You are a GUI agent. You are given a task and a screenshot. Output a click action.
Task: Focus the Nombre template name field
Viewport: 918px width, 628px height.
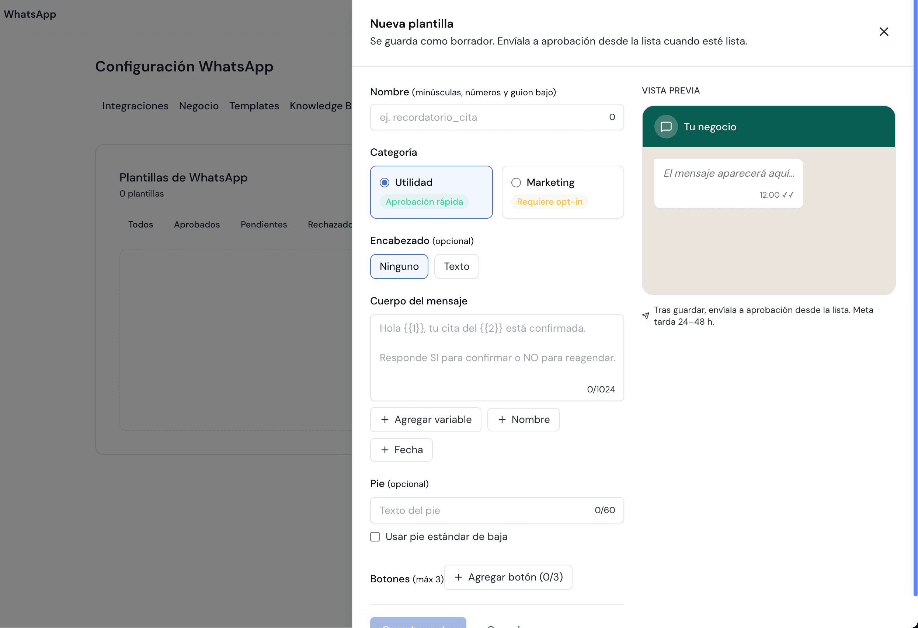click(x=497, y=117)
